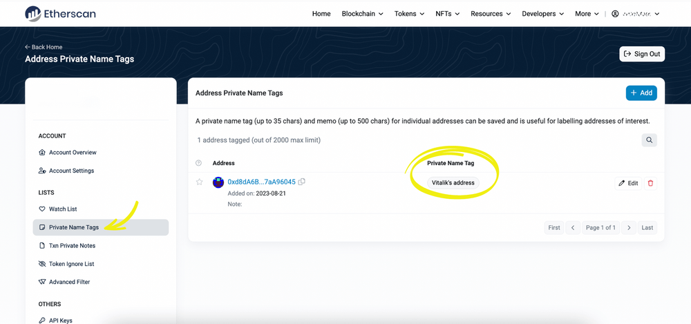
Task: Expand the Resources dropdown menu
Action: click(x=491, y=14)
